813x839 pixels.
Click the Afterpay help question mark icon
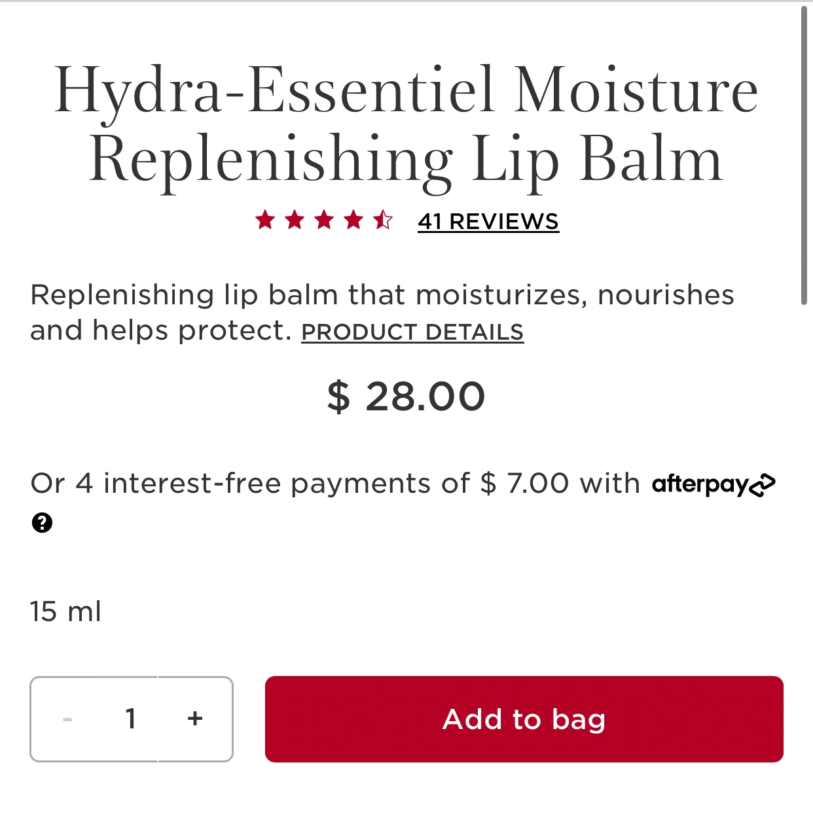tap(42, 522)
